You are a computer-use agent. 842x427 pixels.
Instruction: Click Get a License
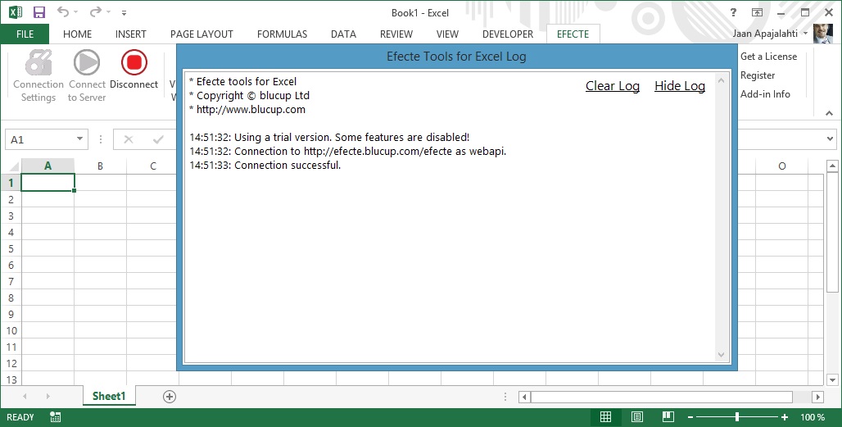tap(768, 57)
